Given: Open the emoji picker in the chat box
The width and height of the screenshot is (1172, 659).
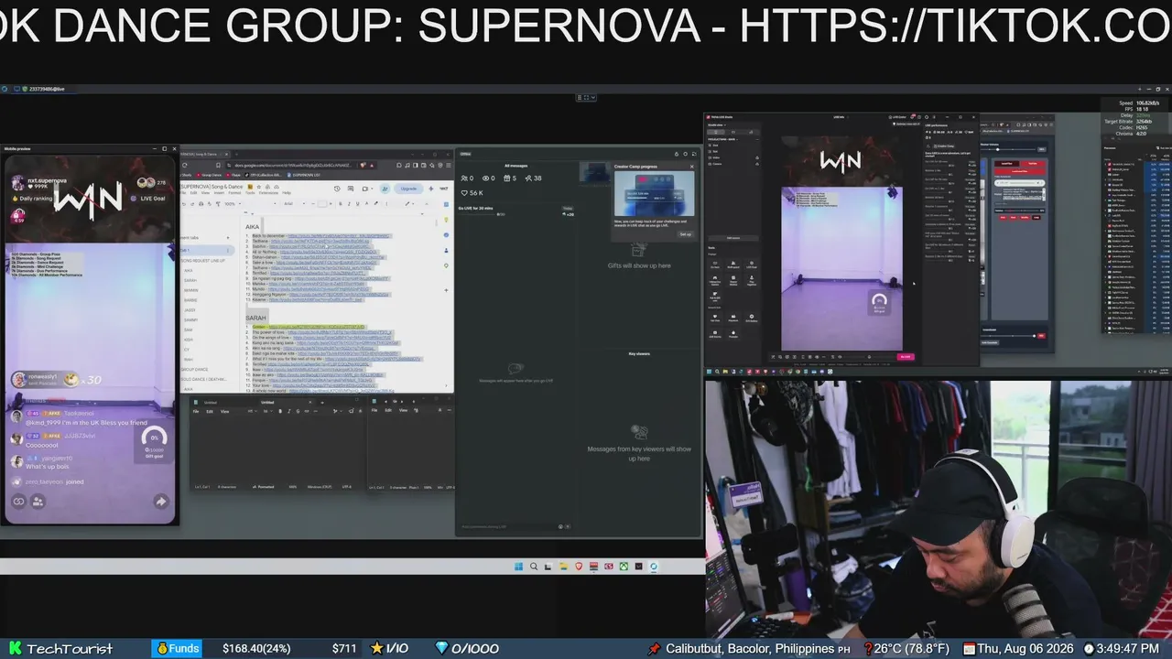Looking at the screenshot, I should (x=560, y=526).
